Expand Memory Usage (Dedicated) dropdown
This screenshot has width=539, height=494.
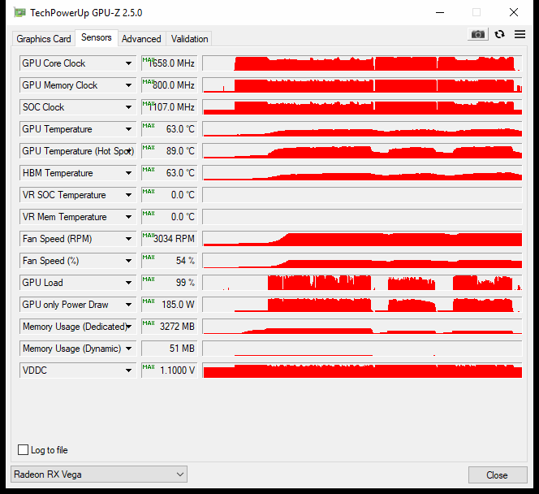[x=129, y=327]
